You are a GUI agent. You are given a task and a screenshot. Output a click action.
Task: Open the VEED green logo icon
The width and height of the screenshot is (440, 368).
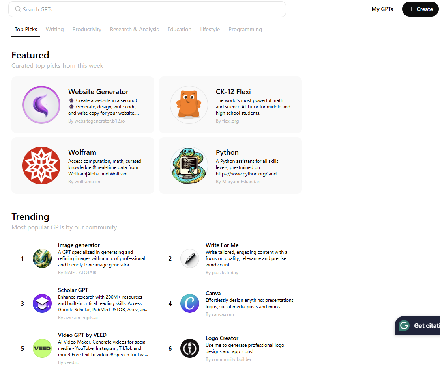point(42,348)
